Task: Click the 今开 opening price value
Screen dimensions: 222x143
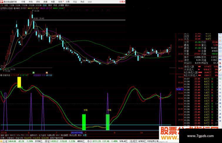Action: point(198,42)
